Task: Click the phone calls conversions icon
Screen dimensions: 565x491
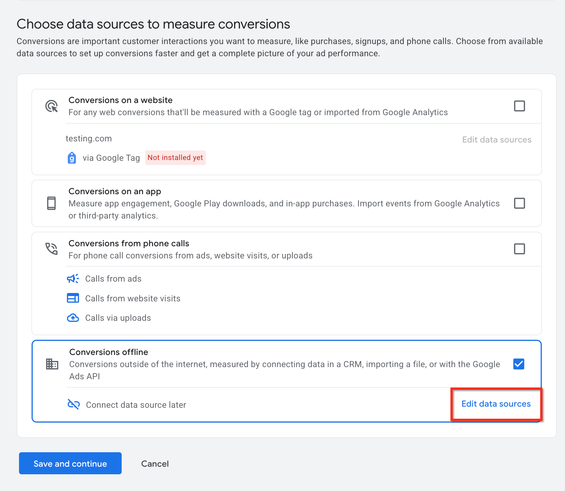Action: click(x=52, y=249)
